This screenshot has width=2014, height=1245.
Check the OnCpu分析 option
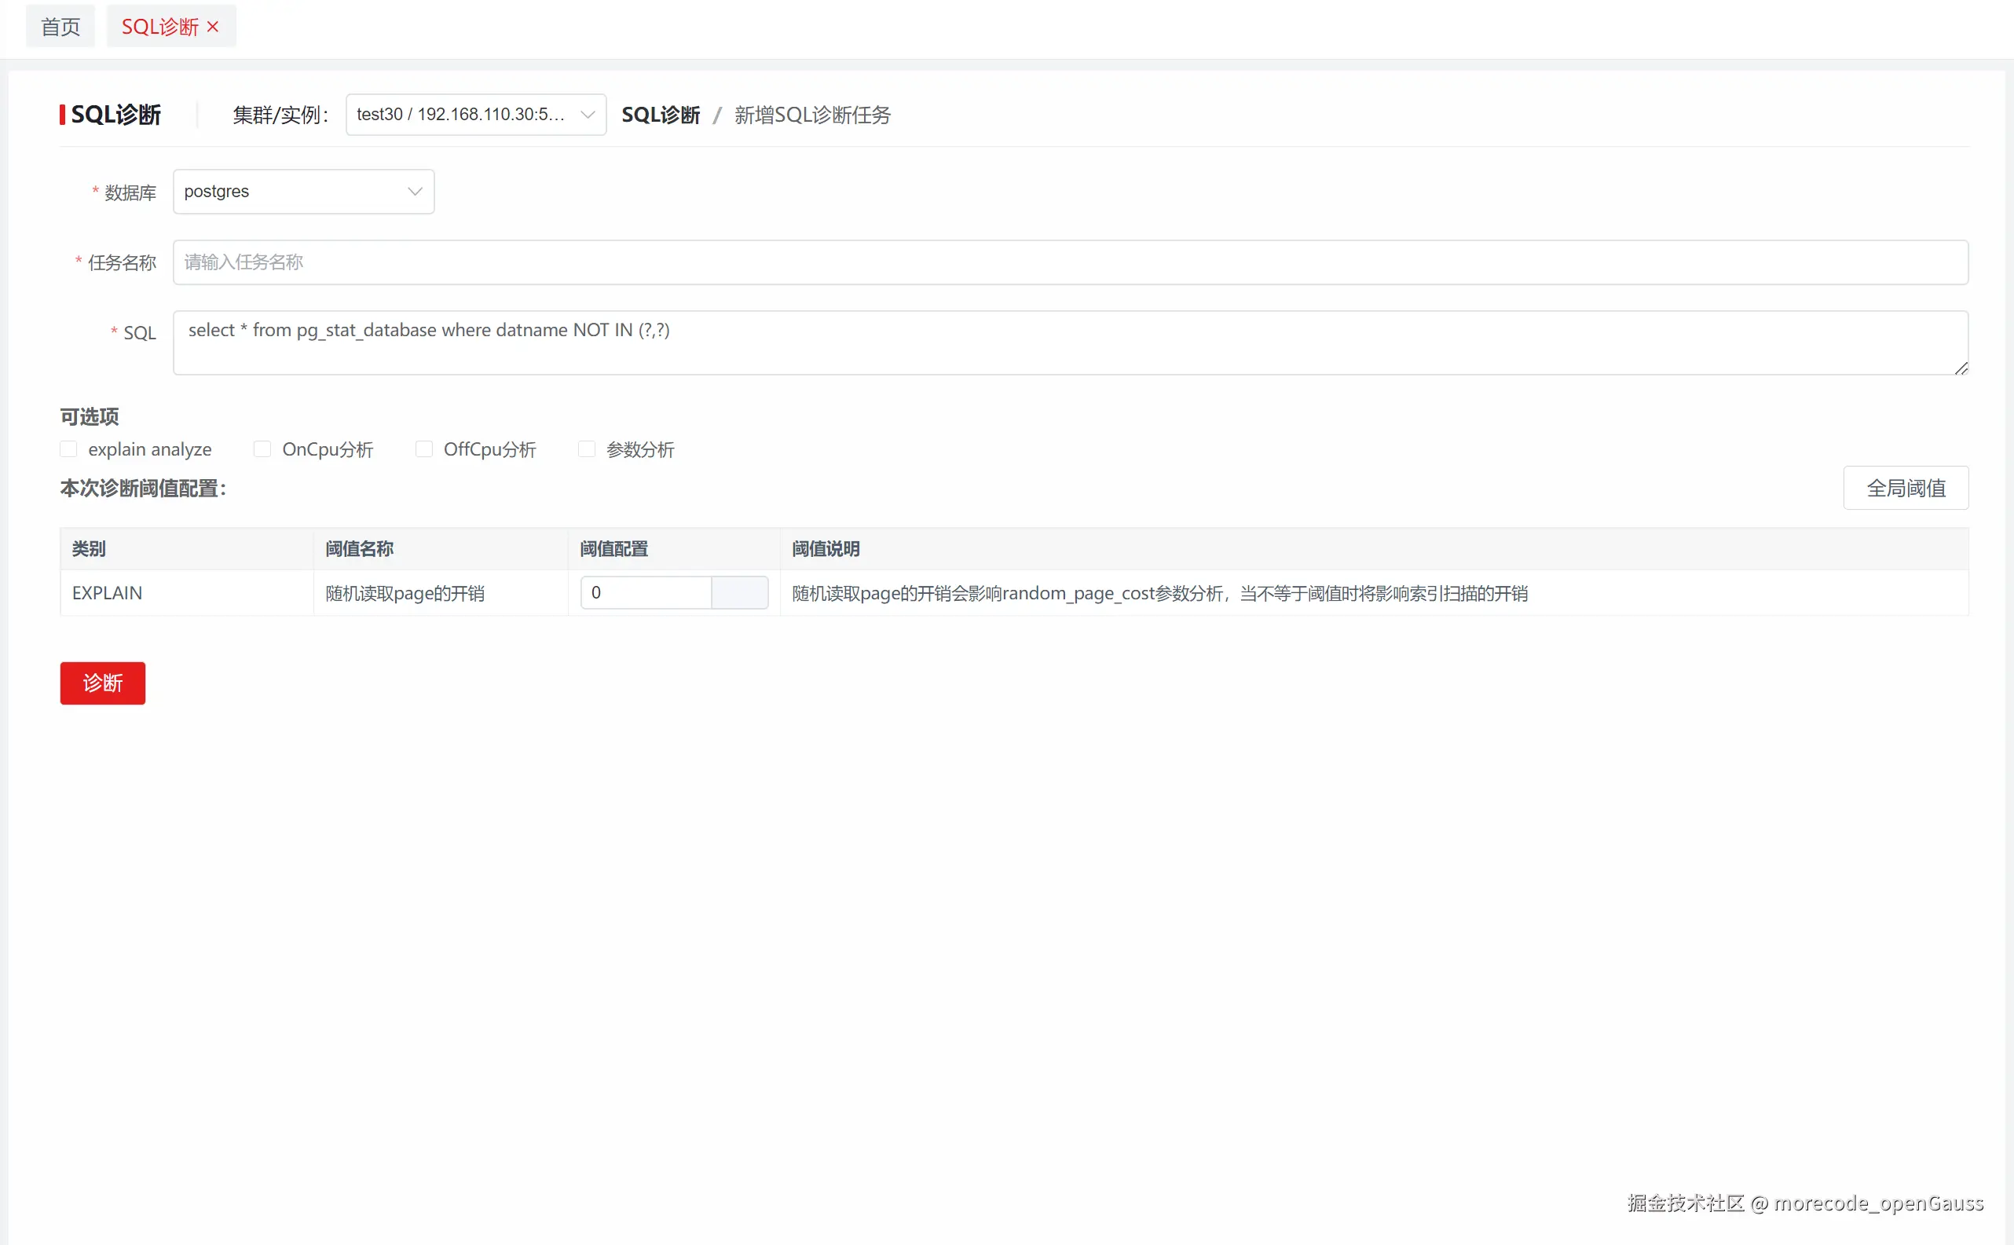pyautogui.click(x=262, y=449)
